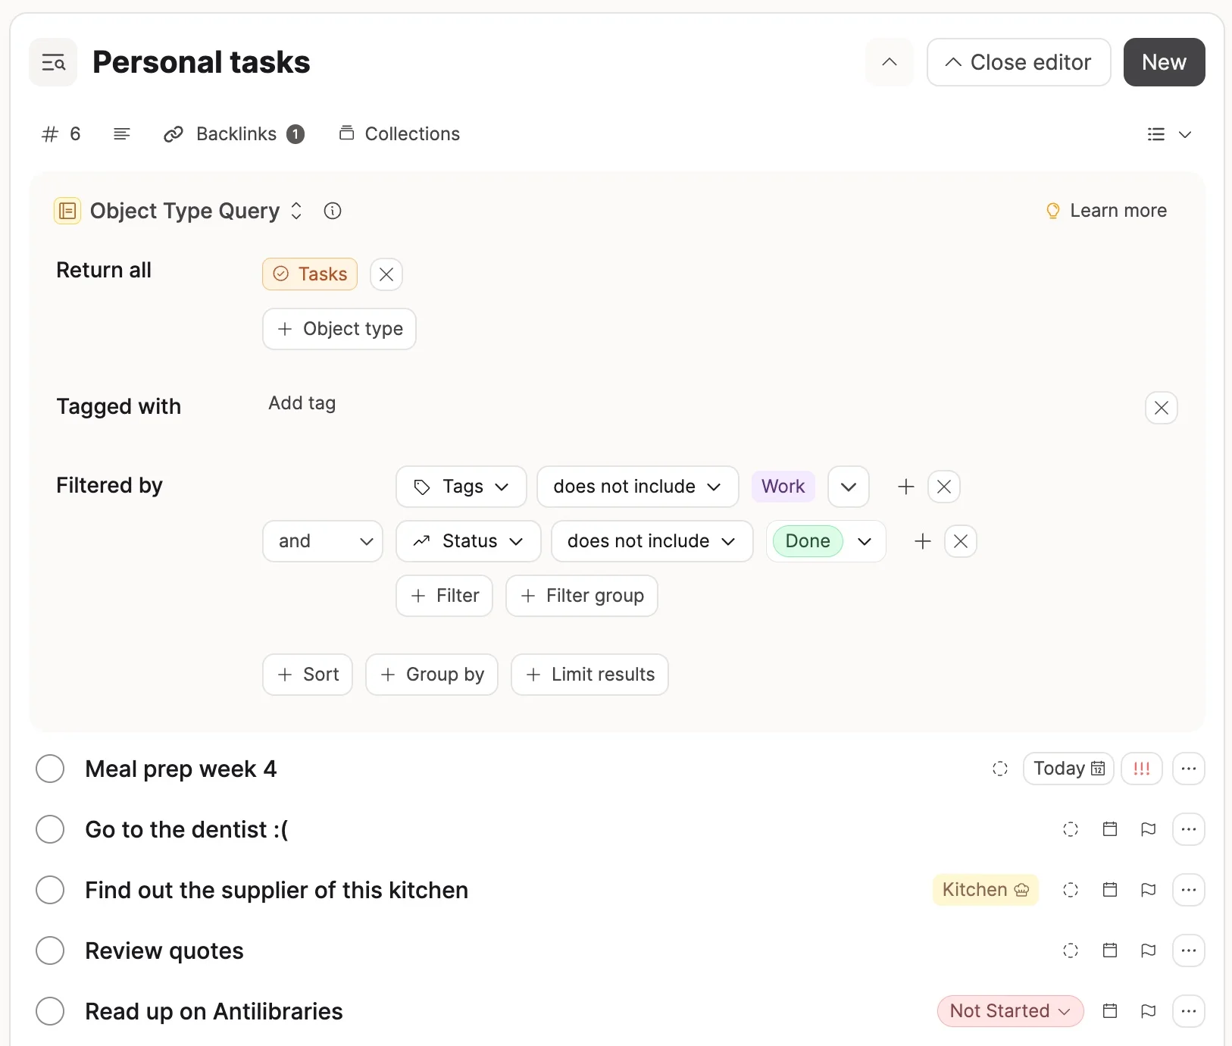Image resolution: width=1232 pixels, height=1046 pixels.
Task: Open the does not include dropdown for Tags
Action: tap(637, 487)
